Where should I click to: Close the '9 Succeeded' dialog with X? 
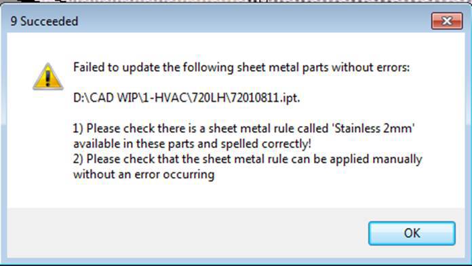coord(447,21)
